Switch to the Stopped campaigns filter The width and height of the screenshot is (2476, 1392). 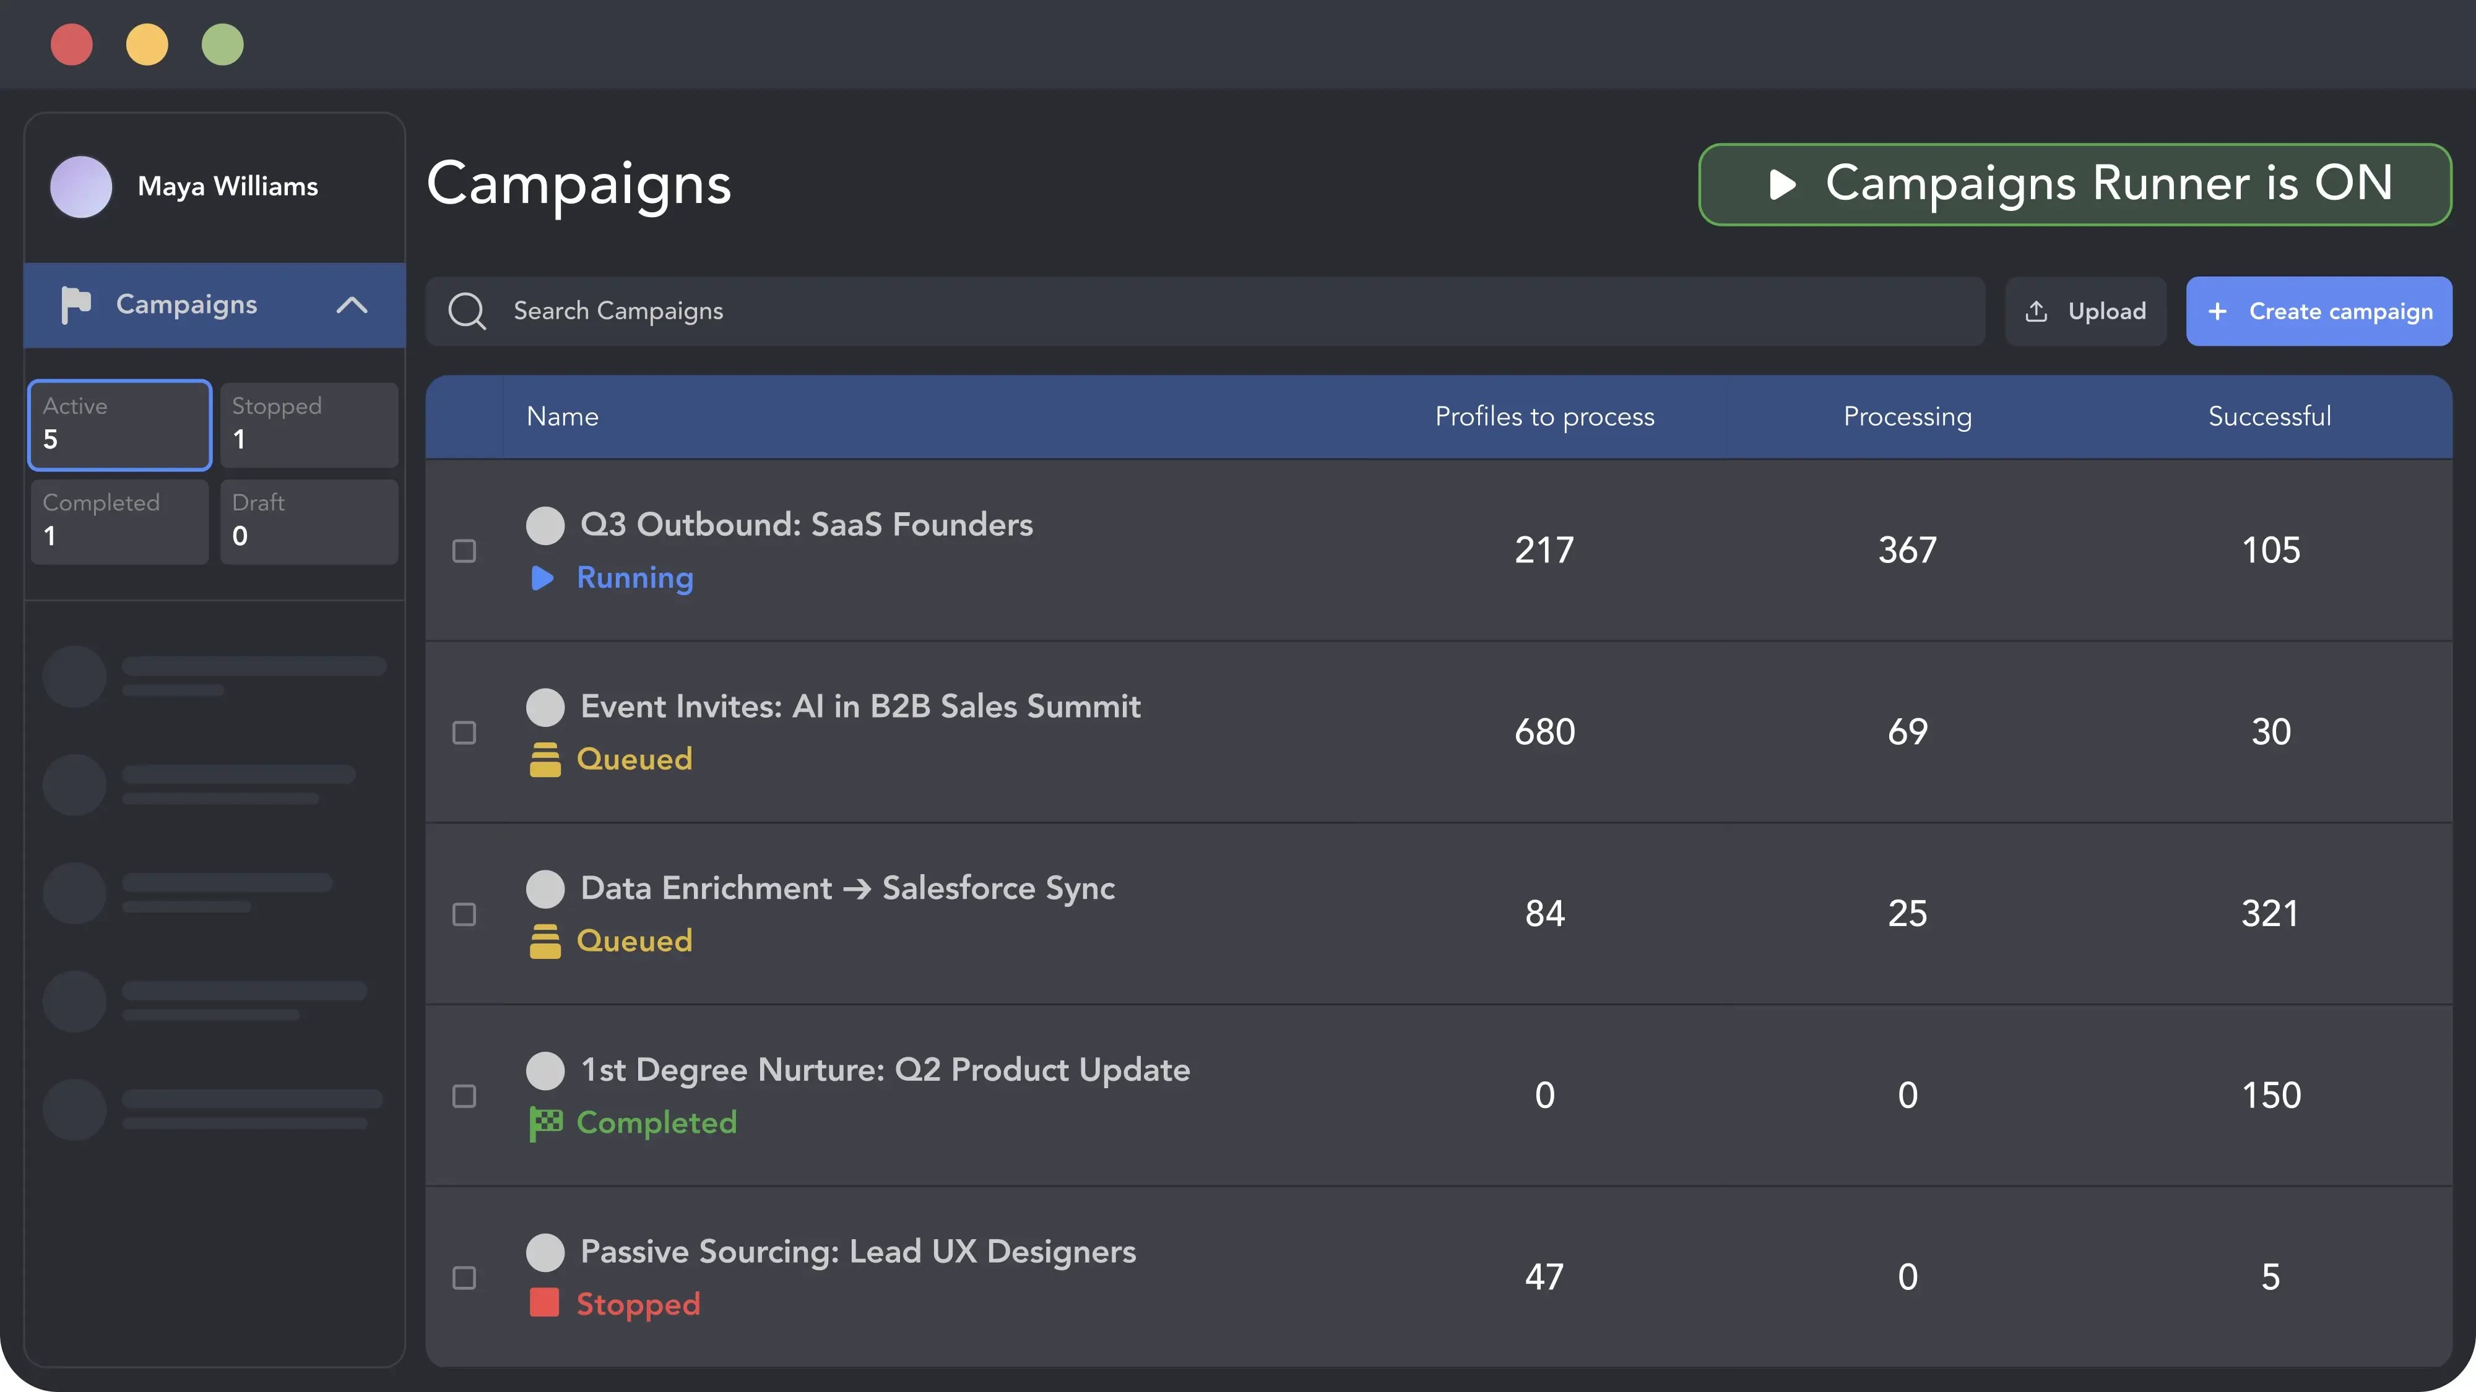308,424
